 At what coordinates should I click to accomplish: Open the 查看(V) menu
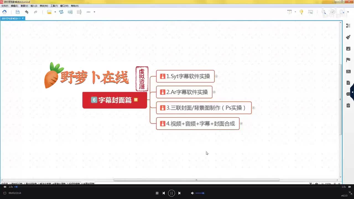24,6
